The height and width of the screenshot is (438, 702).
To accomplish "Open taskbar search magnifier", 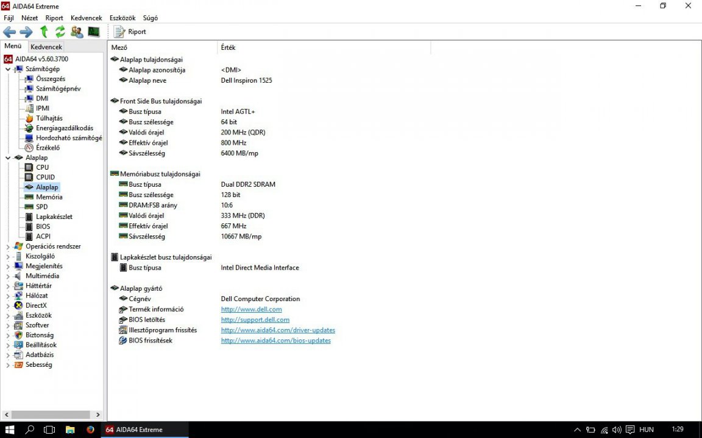I will click(29, 429).
